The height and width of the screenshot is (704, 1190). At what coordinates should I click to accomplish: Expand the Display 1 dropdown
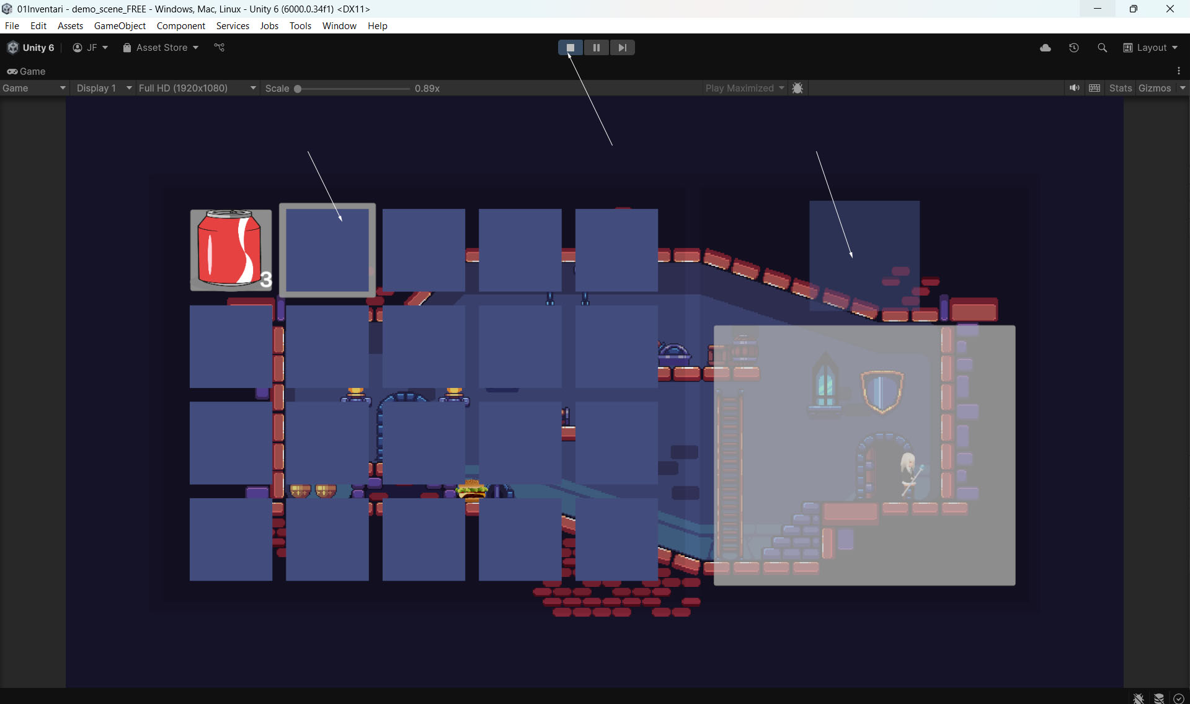(104, 88)
